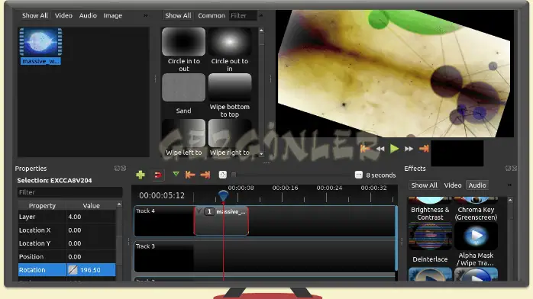Select Circle out to in transition
The image size is (533, 299).
pos(230,42)
